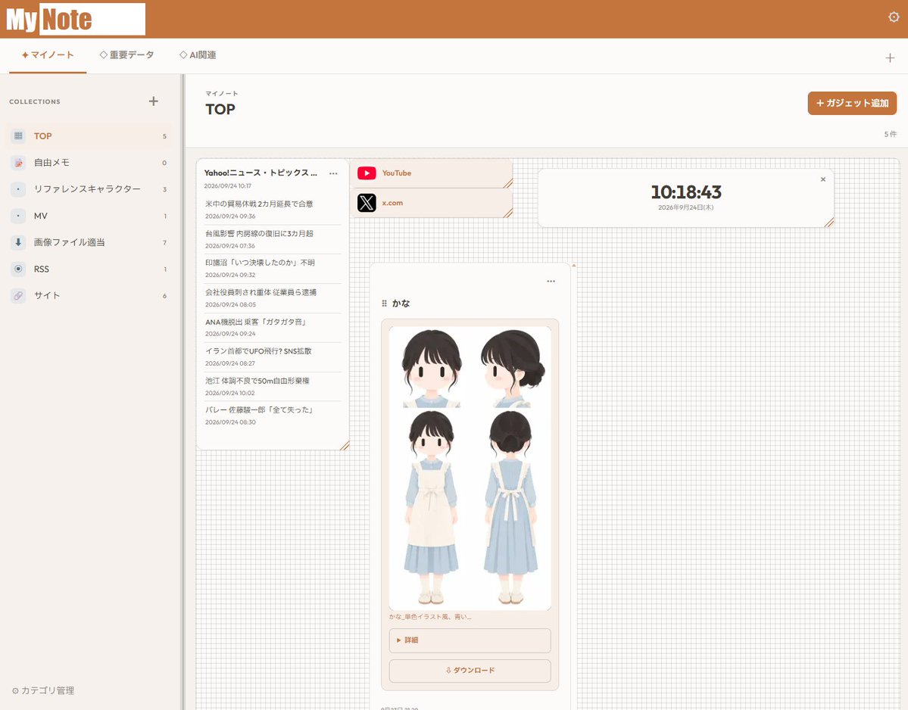The height and width of the screenshot is (710, 908).
Task: Open news バレー 佐藤駿一郎「全て失った」
Action: (261, 409)
